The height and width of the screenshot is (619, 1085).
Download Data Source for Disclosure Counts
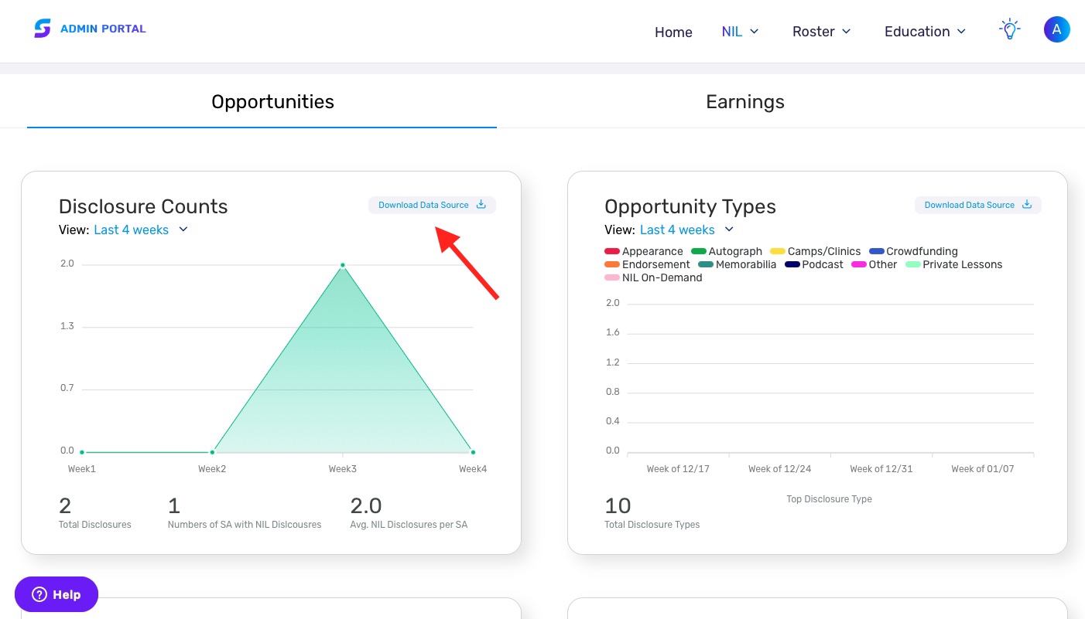pos(432,205)
